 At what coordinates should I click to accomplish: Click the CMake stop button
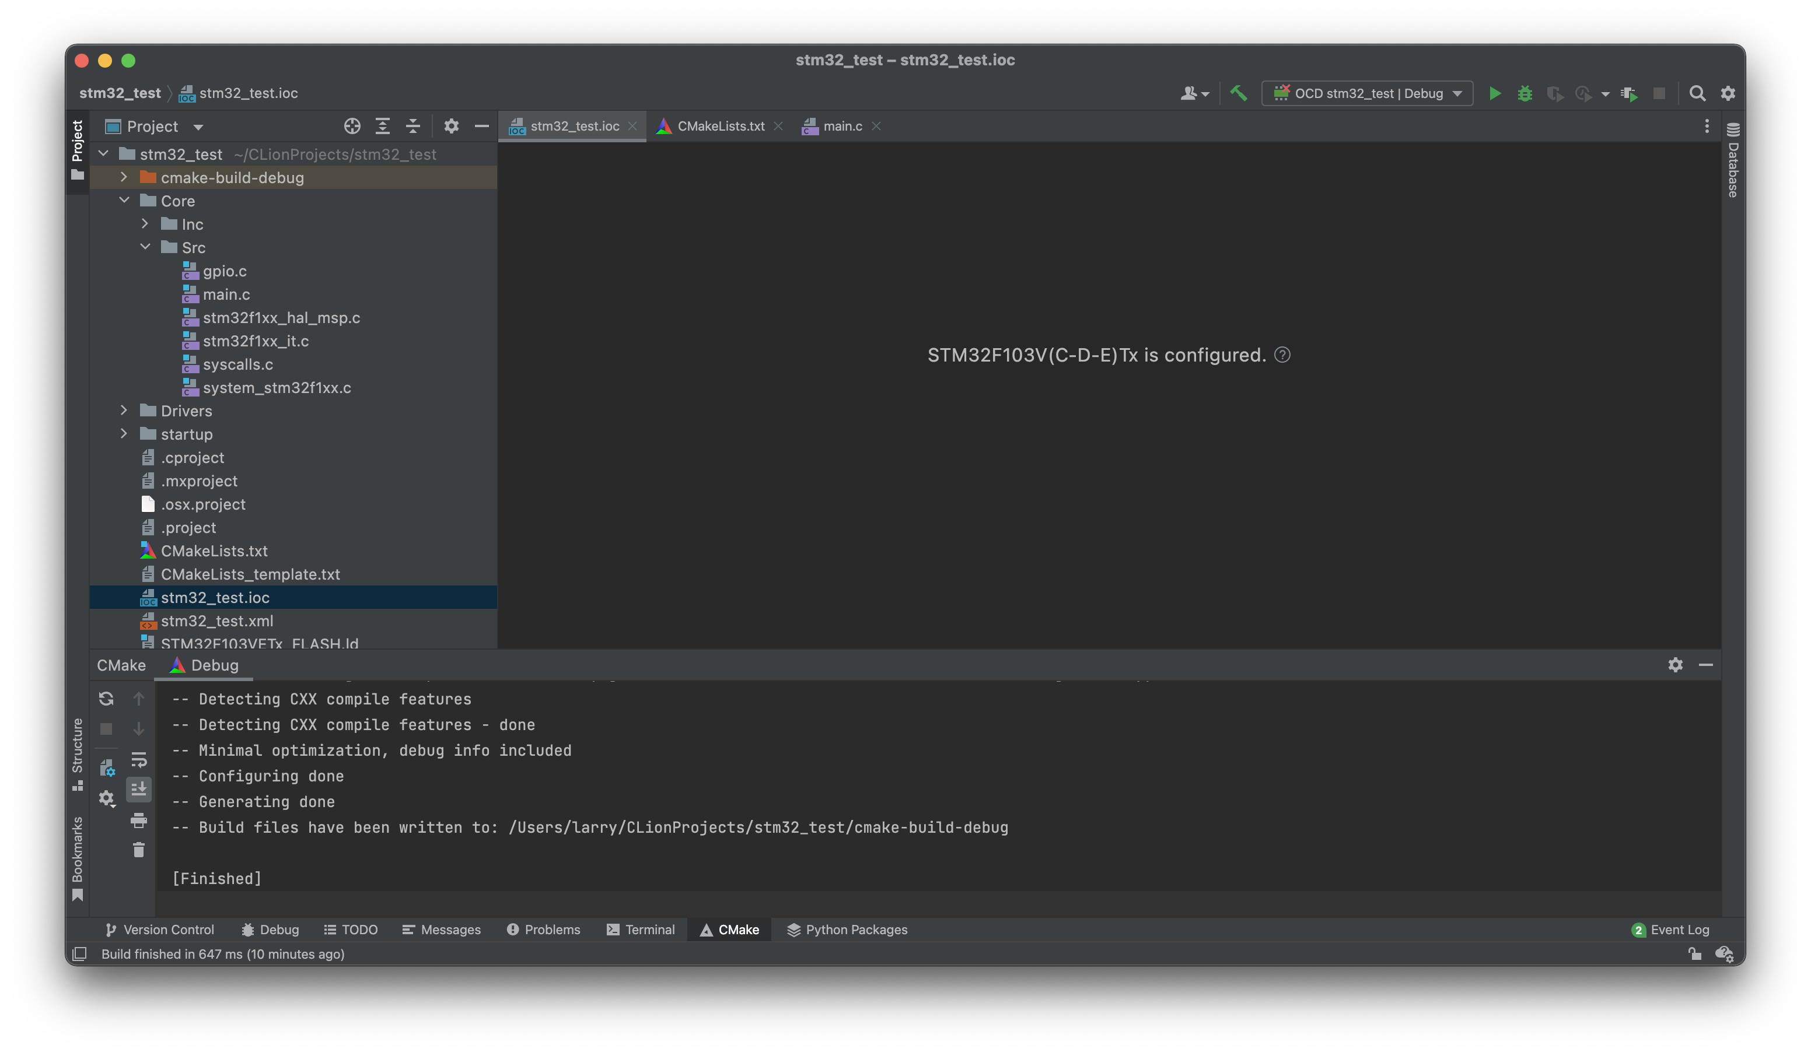pos(106,729)
